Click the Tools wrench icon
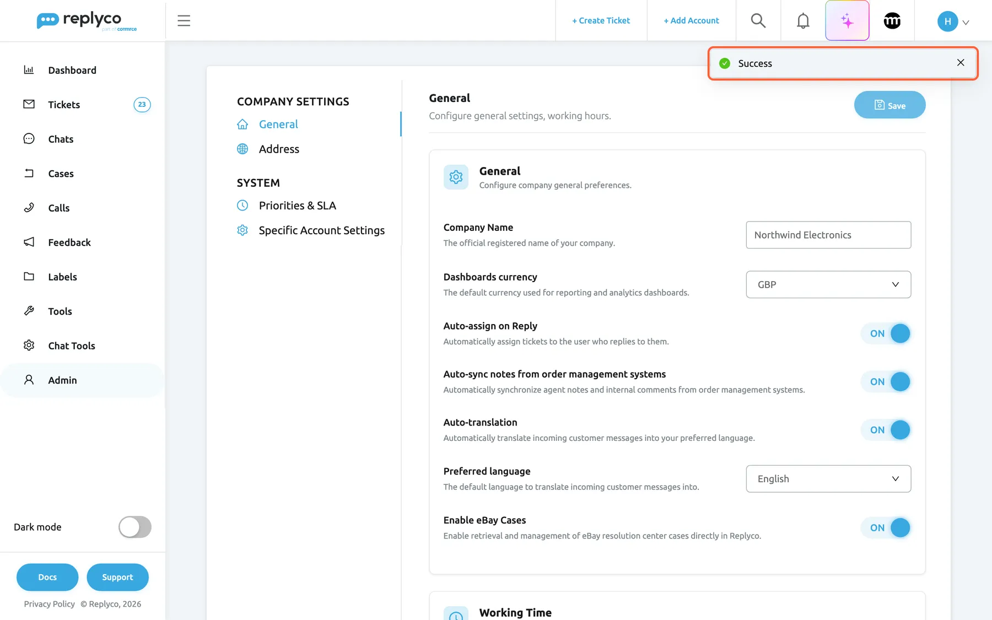992x620 pixels. click(29, 311)
